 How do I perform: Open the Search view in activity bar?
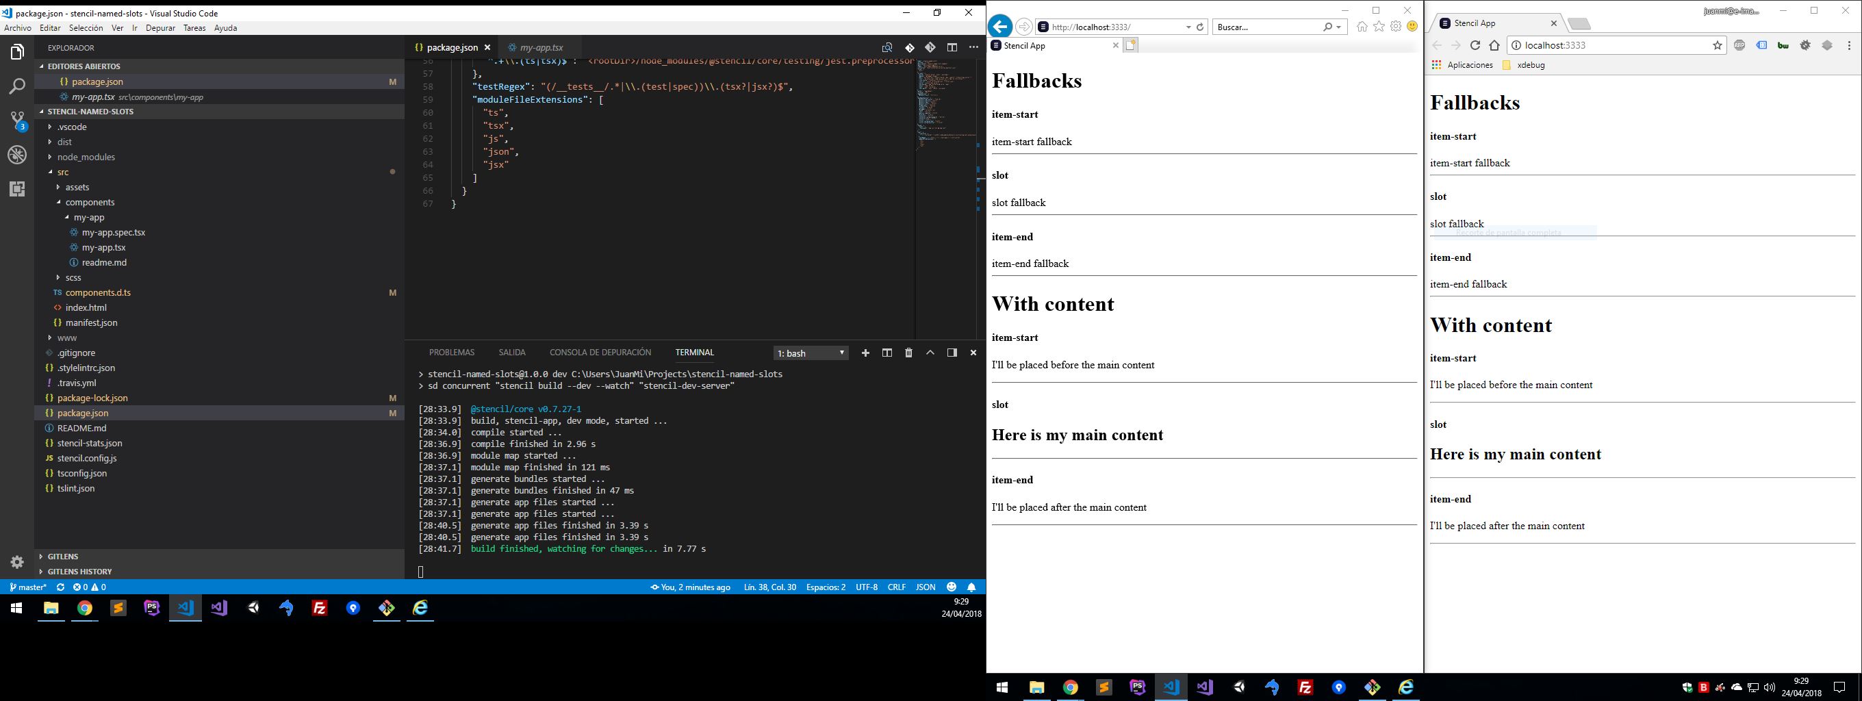16,86
